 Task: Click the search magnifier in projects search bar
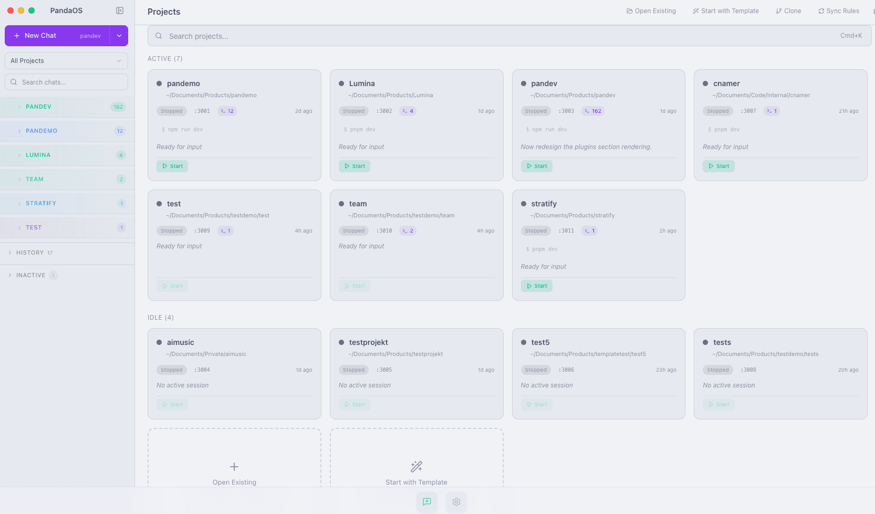point(159,36)
